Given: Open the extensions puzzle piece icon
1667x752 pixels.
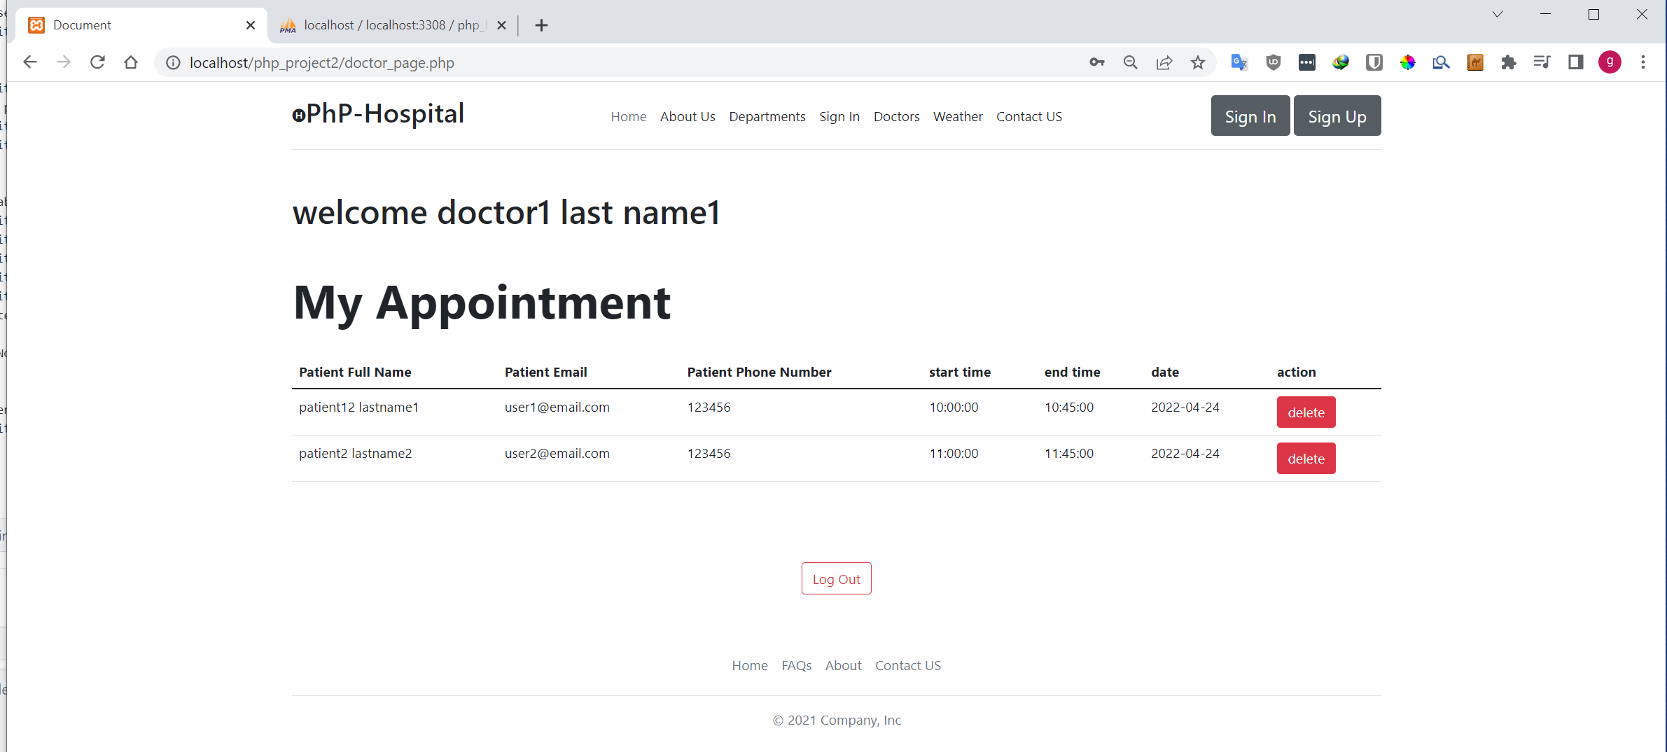Looking at the screenshot, I should click(x=1509, y=62).
